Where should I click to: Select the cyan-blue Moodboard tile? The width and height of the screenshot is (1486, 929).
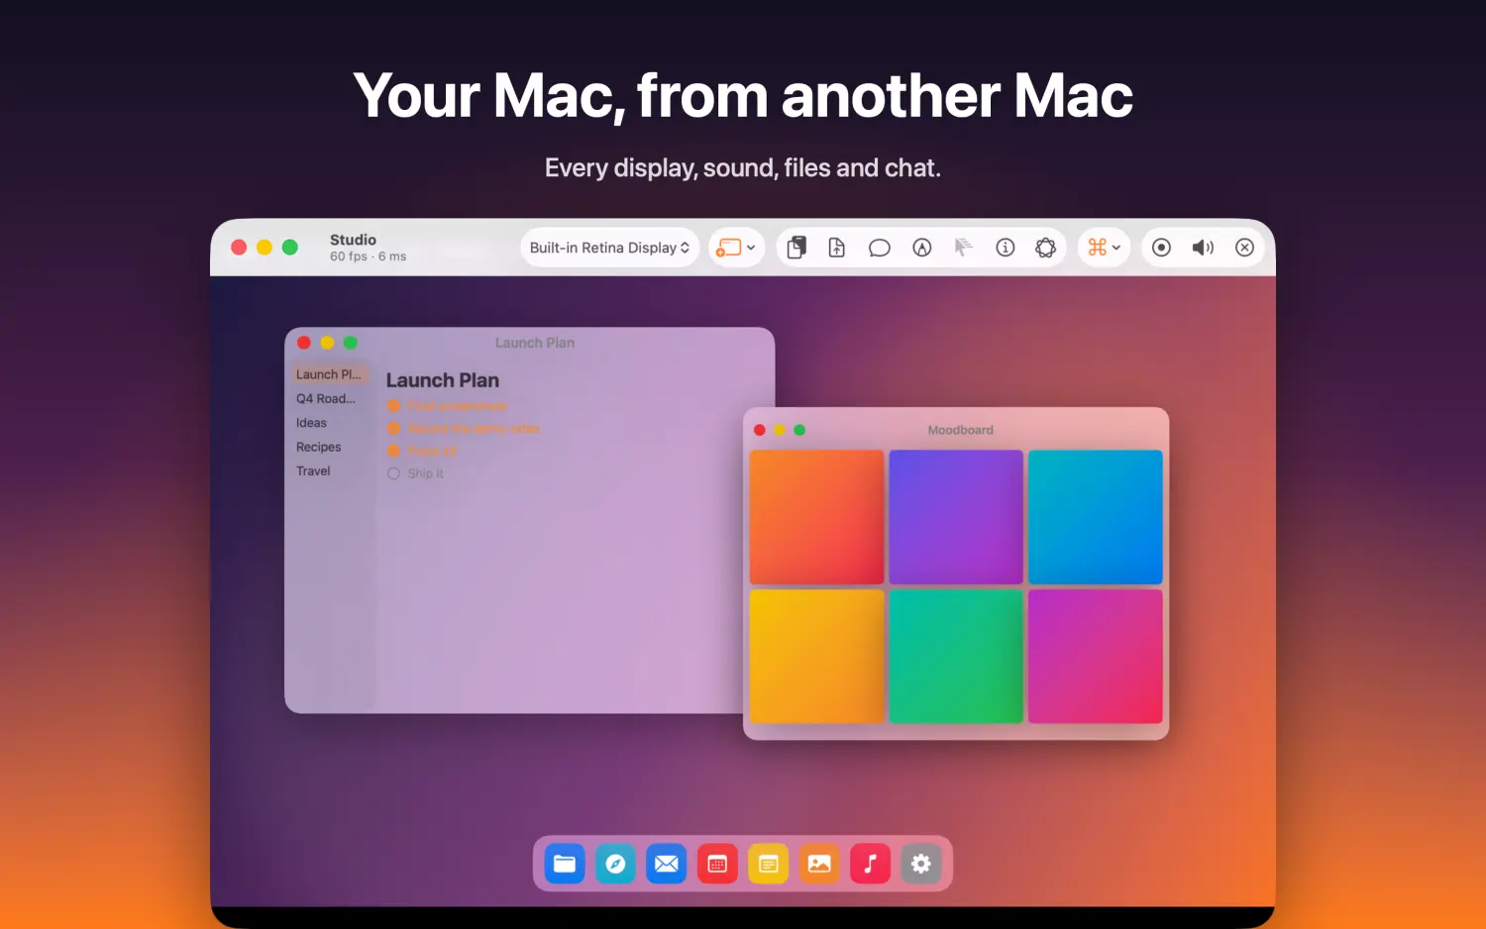1096,517
